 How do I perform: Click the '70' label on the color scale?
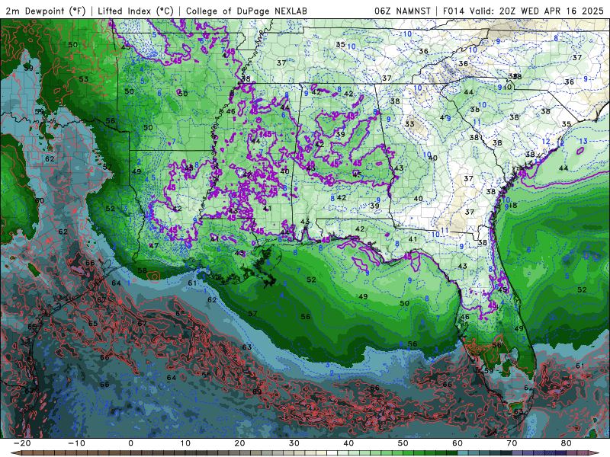(512, 443)
